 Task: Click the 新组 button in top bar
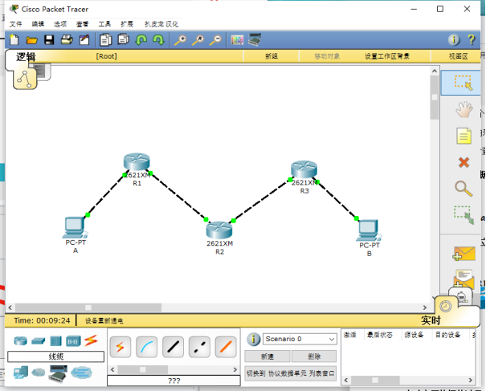272,56
